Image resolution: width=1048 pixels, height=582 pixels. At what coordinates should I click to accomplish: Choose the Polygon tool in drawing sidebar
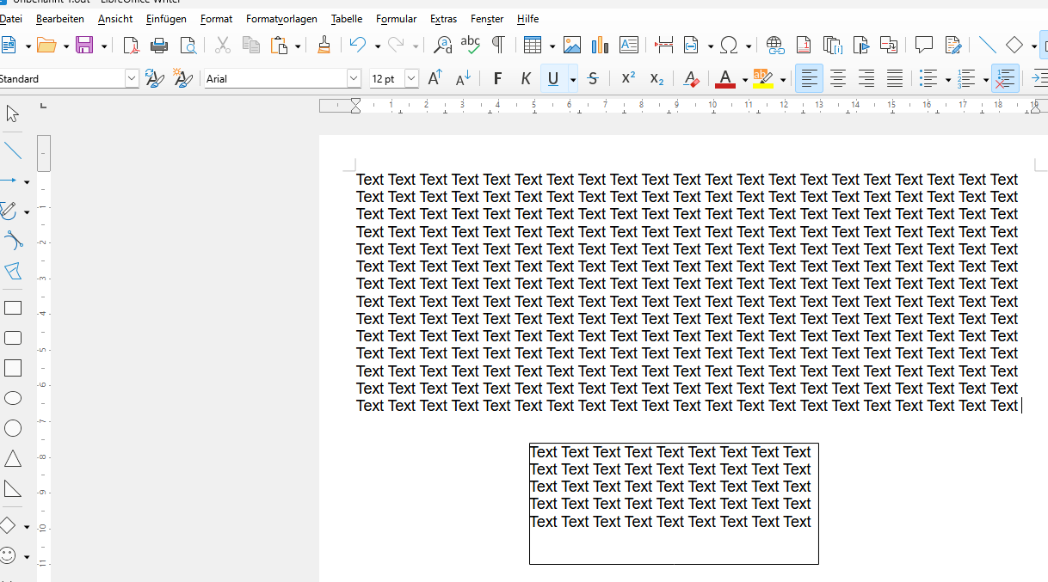click(13, 272)
